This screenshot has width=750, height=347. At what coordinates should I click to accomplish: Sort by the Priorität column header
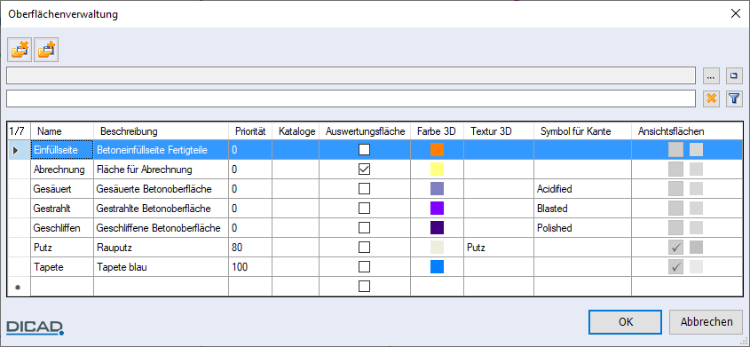coord(250,131)
